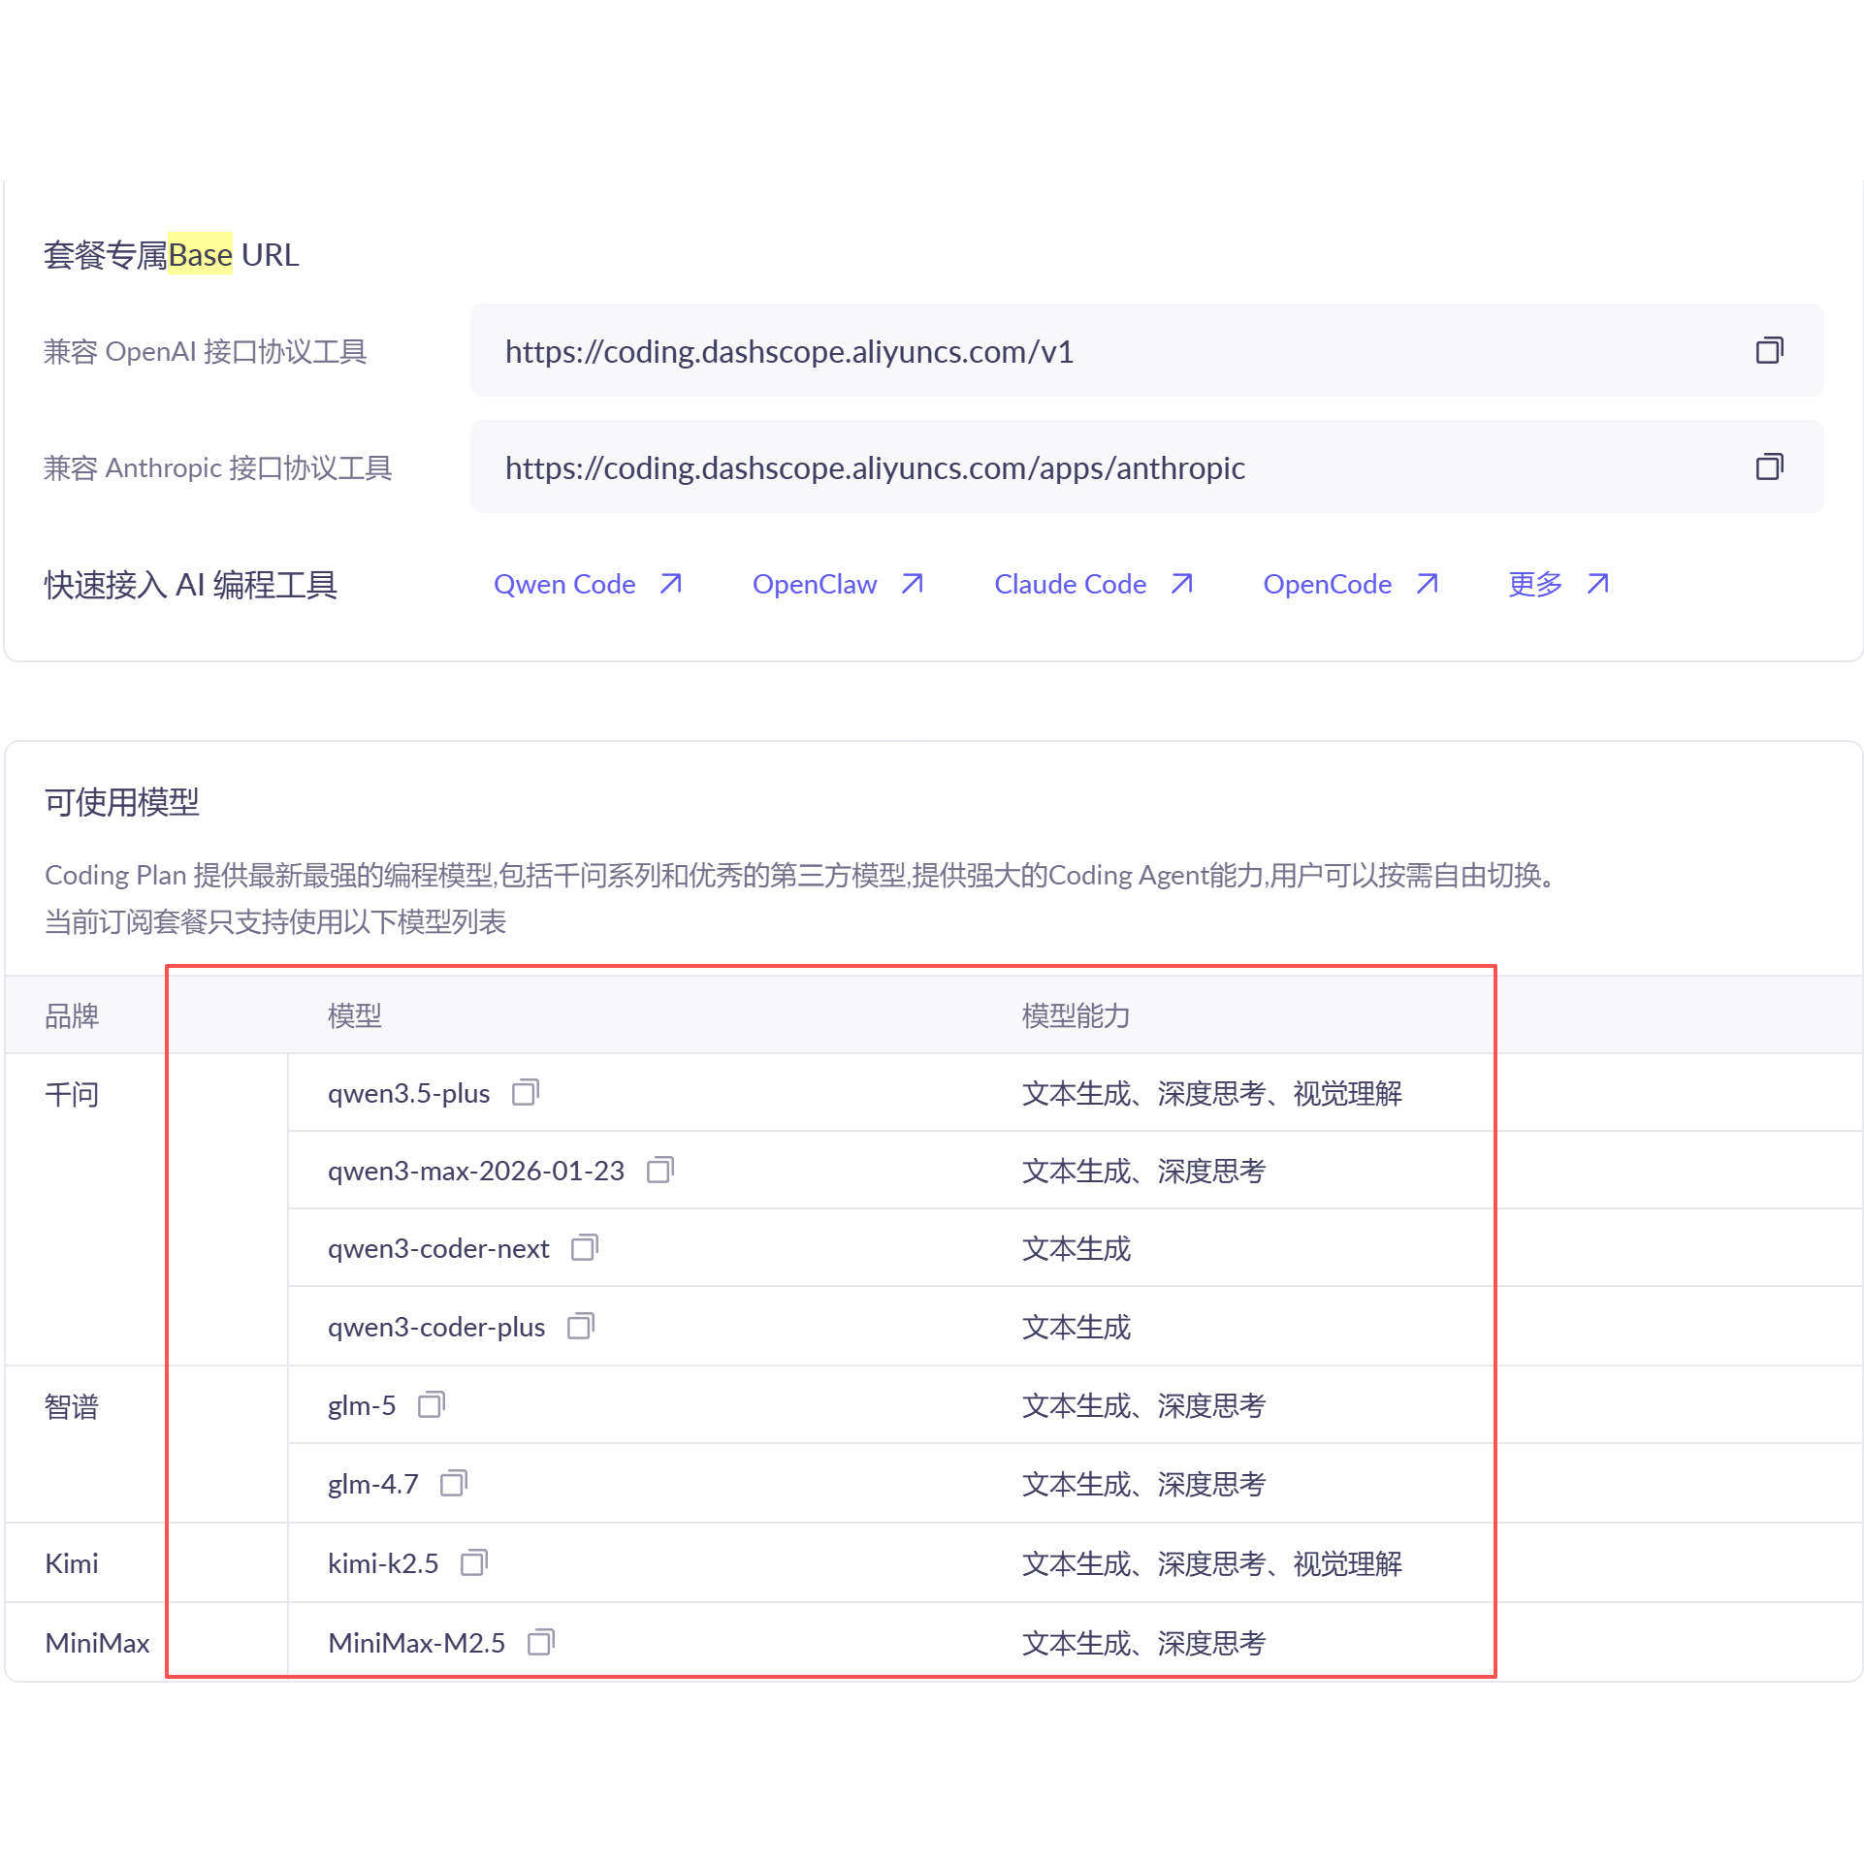Viewport: 1864px width, 1864px height.
Task: Copy the OpenAI-compatible base URL
Action: coord(1769,350)
